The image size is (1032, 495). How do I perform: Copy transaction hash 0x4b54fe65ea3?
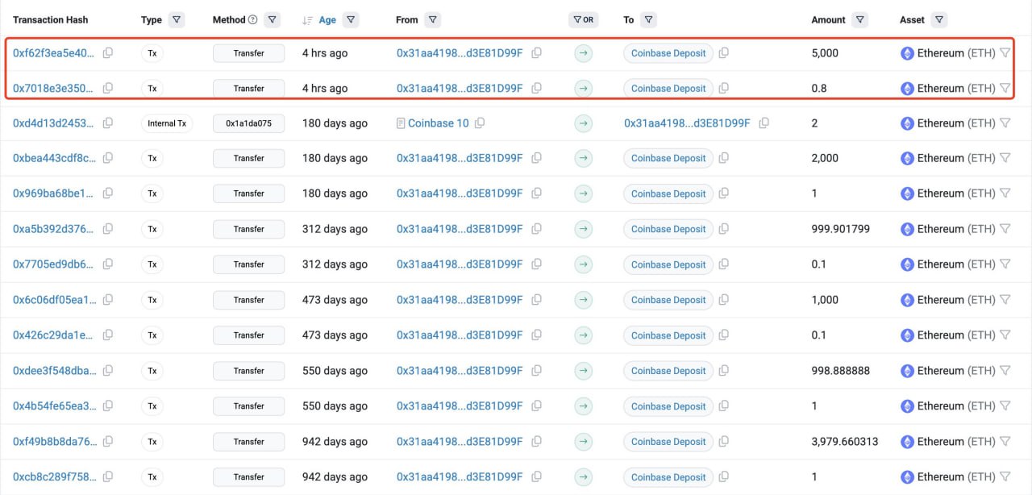107,406
